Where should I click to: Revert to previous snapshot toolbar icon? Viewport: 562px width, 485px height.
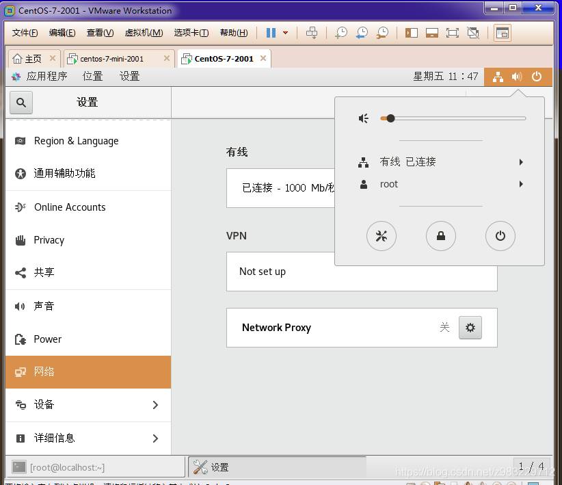coord(362,33)
